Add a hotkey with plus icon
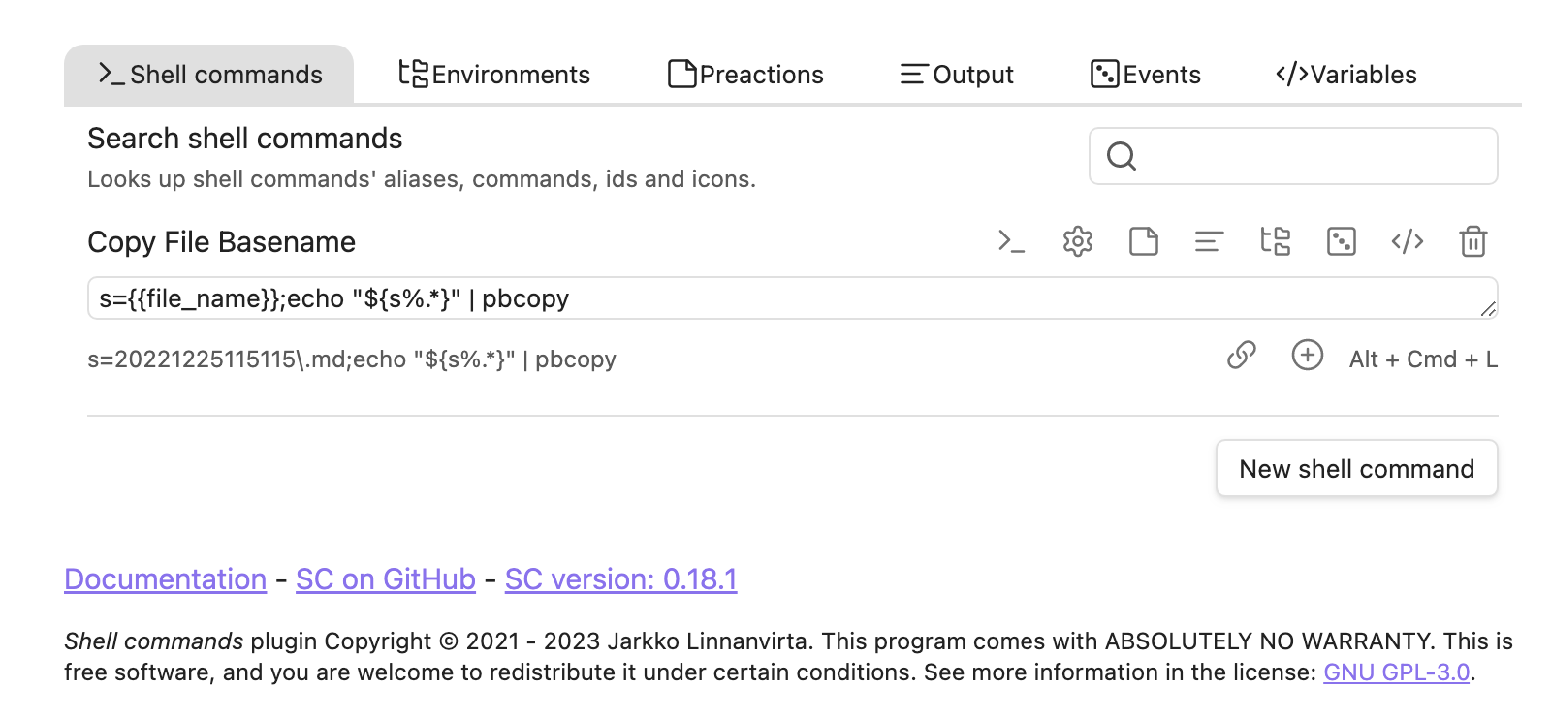 pyautogui.click(x=1307, y=356)
